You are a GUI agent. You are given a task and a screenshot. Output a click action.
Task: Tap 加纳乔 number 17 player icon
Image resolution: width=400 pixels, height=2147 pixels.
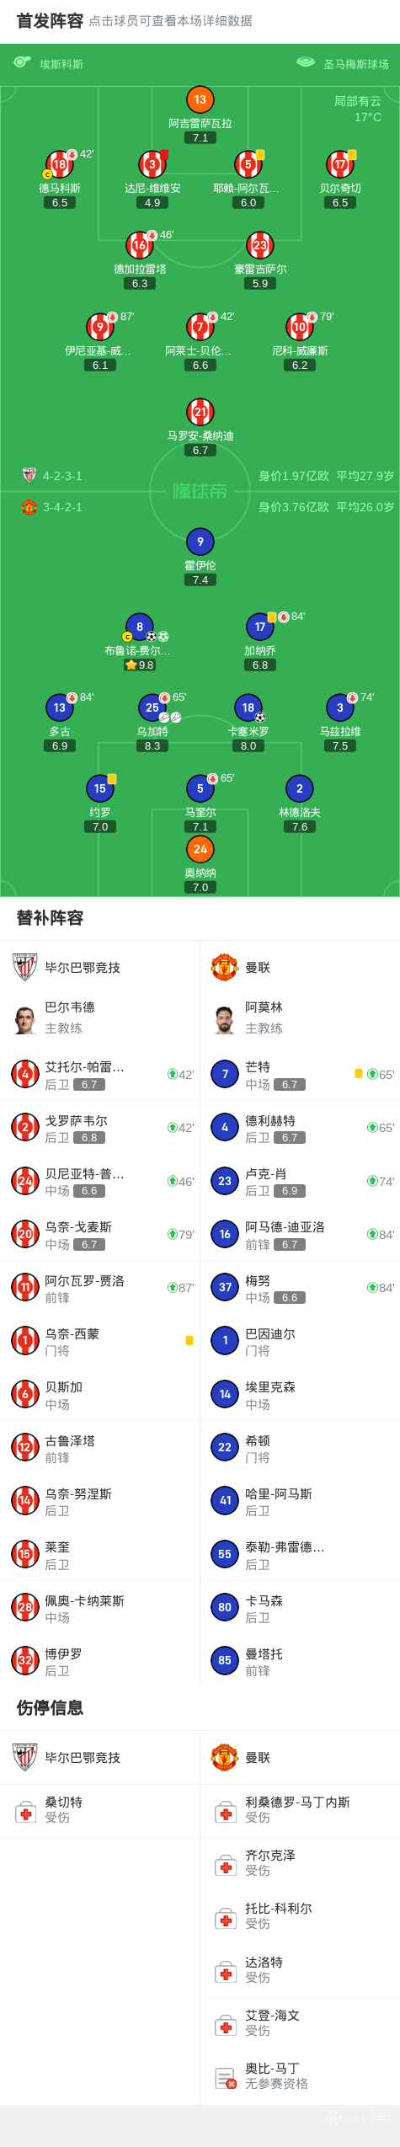pyautogui.click(x=260, y=627)
